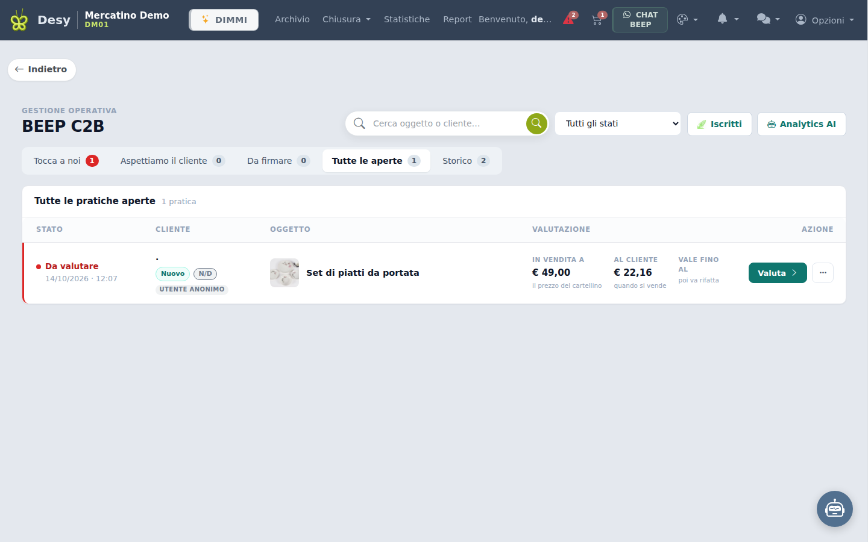Click the Cerca oggetto o cliente search field
The height and width of the screenshot is (542, 868).
(x=447, y=123)
